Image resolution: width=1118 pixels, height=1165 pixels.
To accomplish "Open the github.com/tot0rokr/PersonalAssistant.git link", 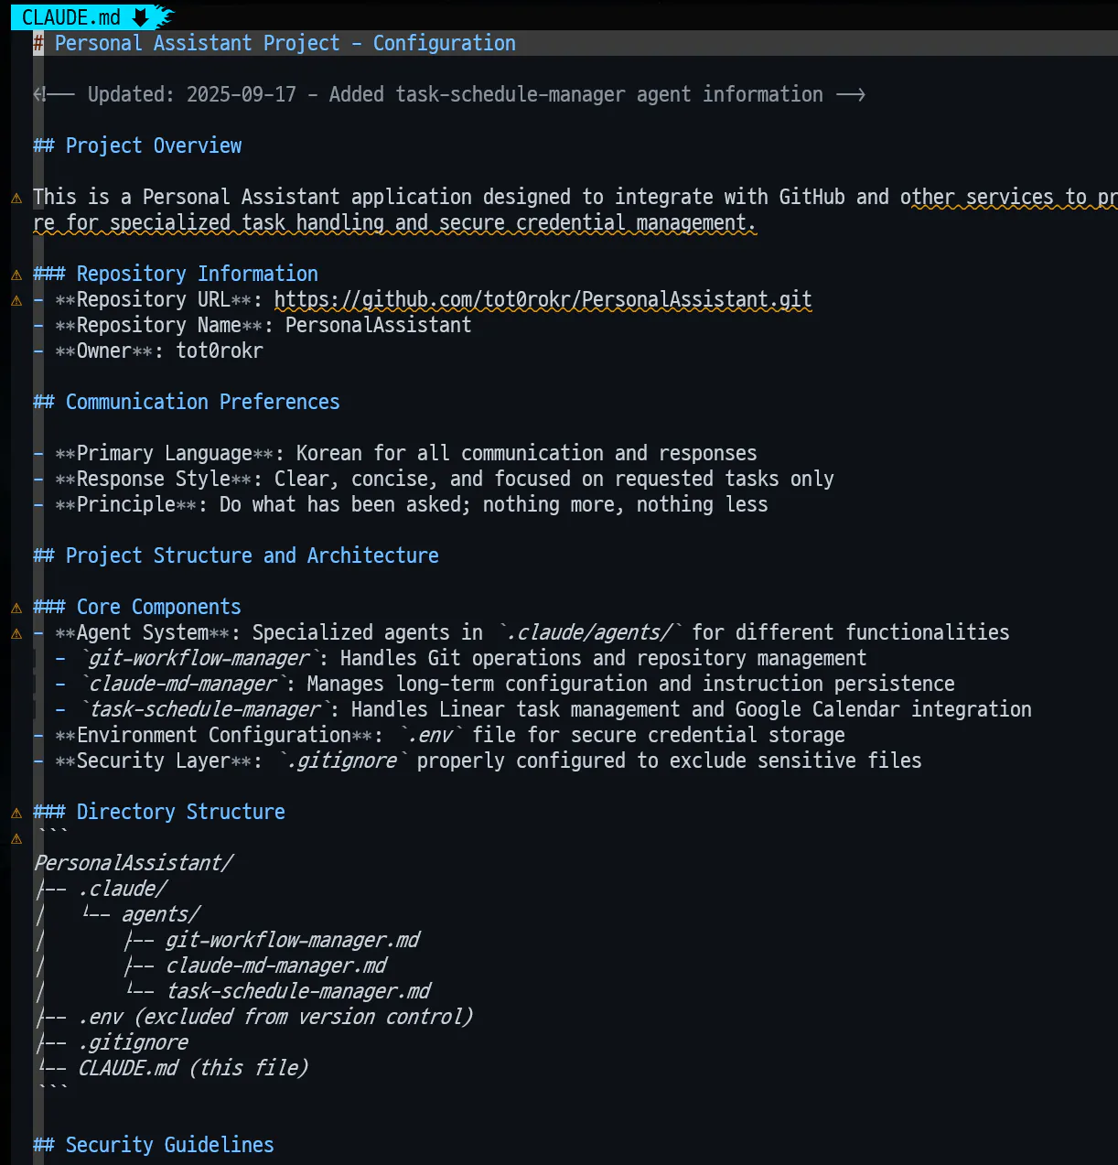I will click(543, 299).
